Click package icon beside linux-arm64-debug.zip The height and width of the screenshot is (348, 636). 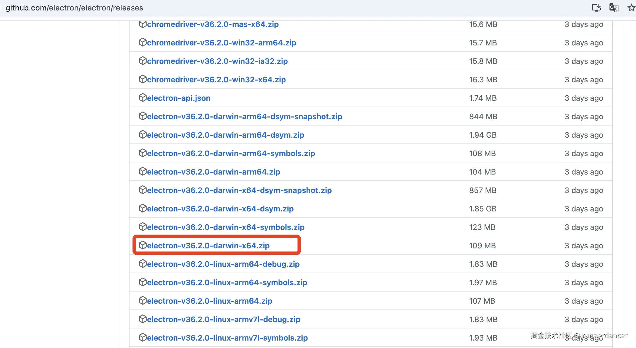tap(142, 264)
